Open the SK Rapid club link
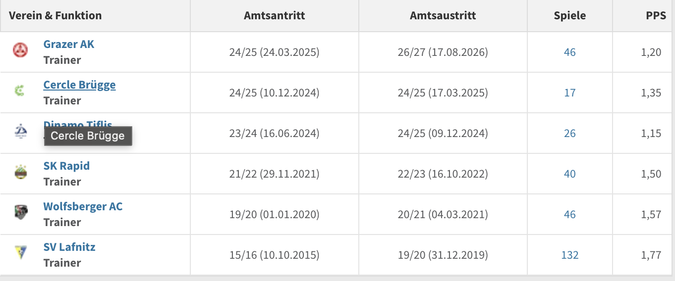 66,166
